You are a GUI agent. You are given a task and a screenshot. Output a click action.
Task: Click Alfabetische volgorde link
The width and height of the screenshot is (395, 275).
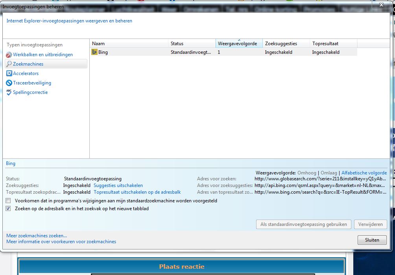[x=364, y=173]
